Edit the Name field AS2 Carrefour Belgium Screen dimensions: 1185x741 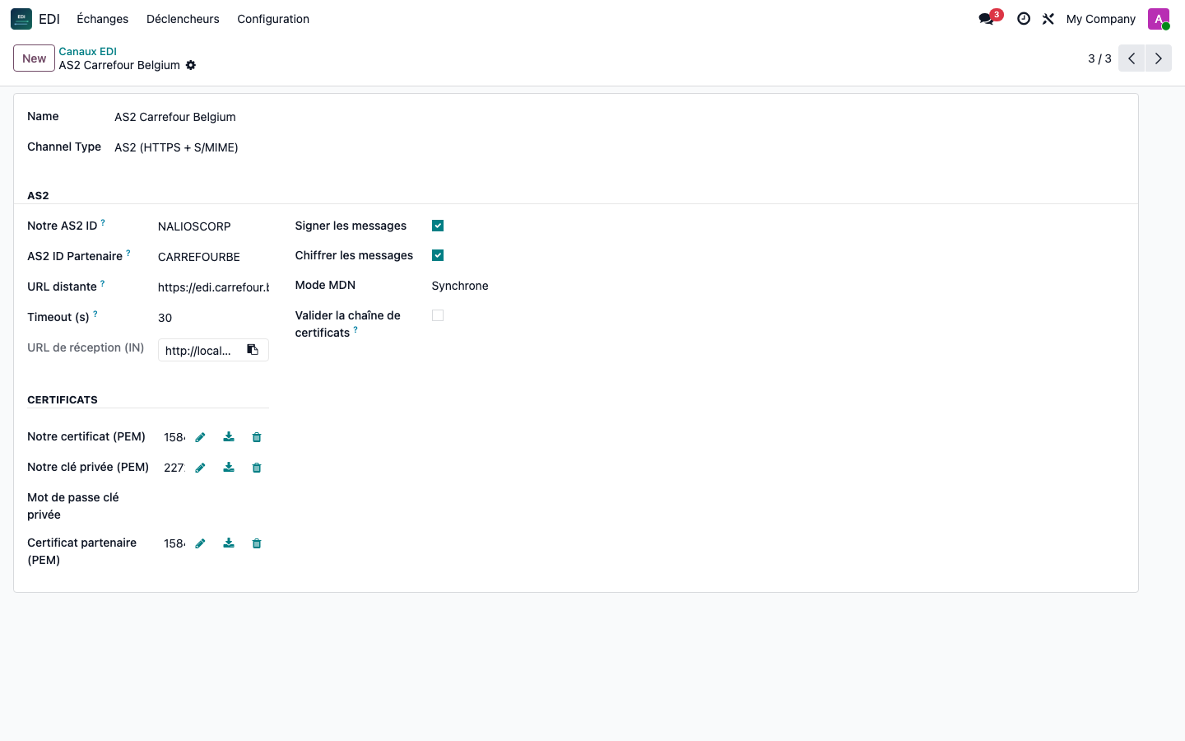click(x=175, y=117)
